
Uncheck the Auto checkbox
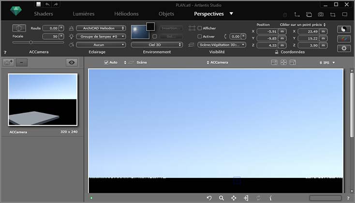(106, 62)
